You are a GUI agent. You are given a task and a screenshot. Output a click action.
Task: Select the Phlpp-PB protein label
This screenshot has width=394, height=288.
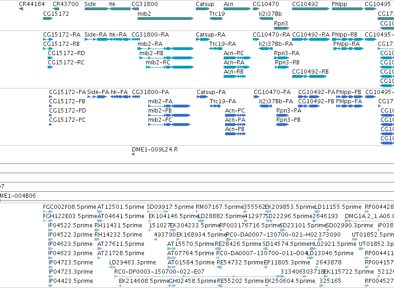[x=349, y=92]
